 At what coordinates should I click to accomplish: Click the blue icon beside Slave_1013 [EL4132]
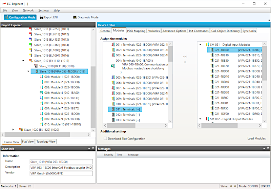[x=30, y=40]
